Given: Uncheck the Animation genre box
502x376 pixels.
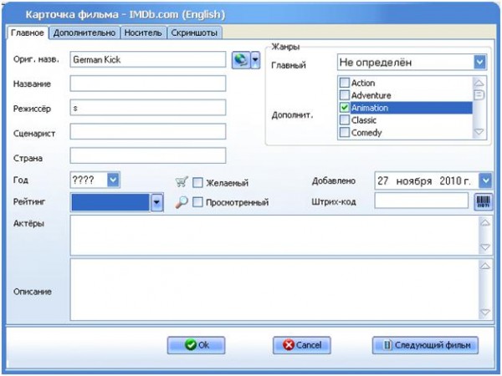Looking at the screenshot, I should coord(344,108).
